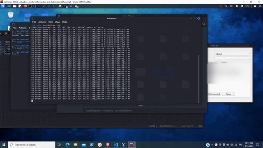This screenshot has width=263, height=148.
Task: Click the Windows clock showing 10:51 AM
Action: (249, 145)
